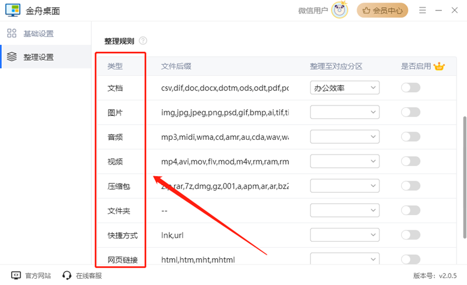Click the 整理规则 heading

[x=119, y=41]
